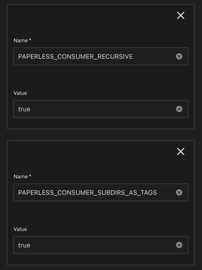
Task: Click the Value label in the first card
Action: pos(20,93)
